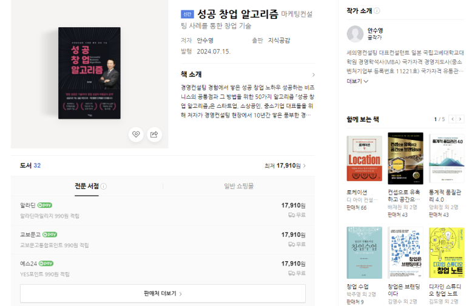This screenshot has width=469, height=306.
Task: Click author name 안수영 in book details
Action: 205,41
